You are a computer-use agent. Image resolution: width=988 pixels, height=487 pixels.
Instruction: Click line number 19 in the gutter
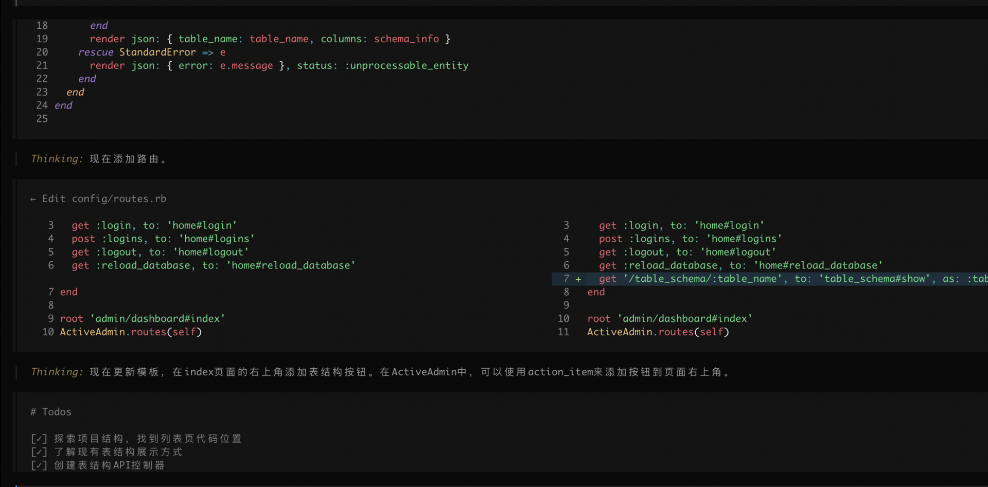point(42,39)
